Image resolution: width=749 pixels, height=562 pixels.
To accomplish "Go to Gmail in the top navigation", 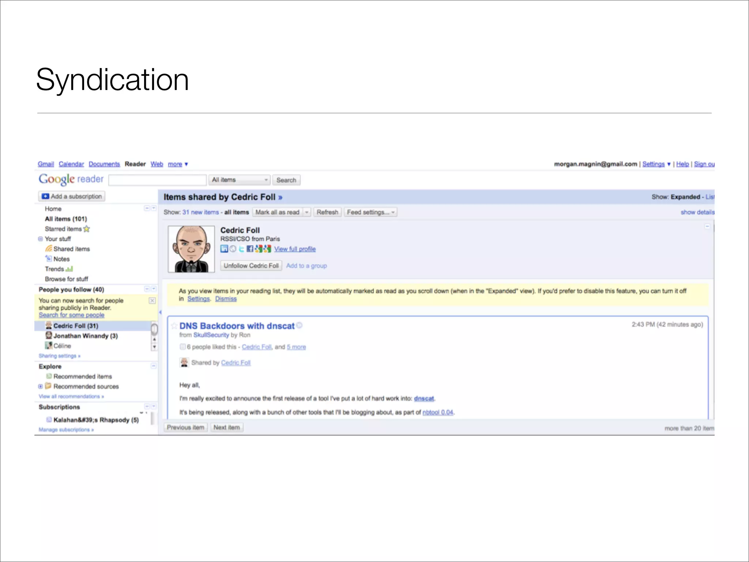I will (46, 164).
